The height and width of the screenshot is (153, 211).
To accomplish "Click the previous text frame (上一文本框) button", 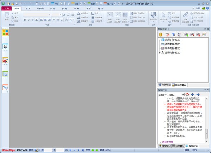I will point(196,17).
